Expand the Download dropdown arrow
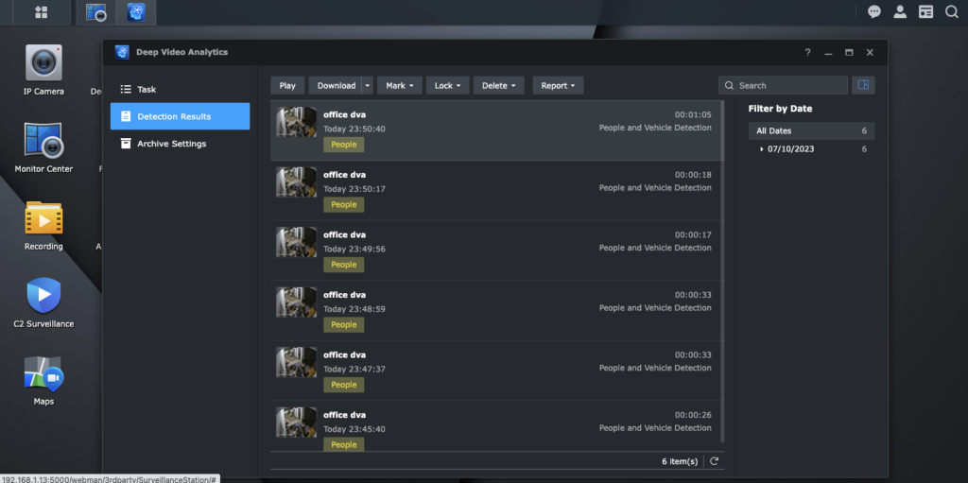Image resolution: width=968 pixels, height=483 pixels. [368, 86]
